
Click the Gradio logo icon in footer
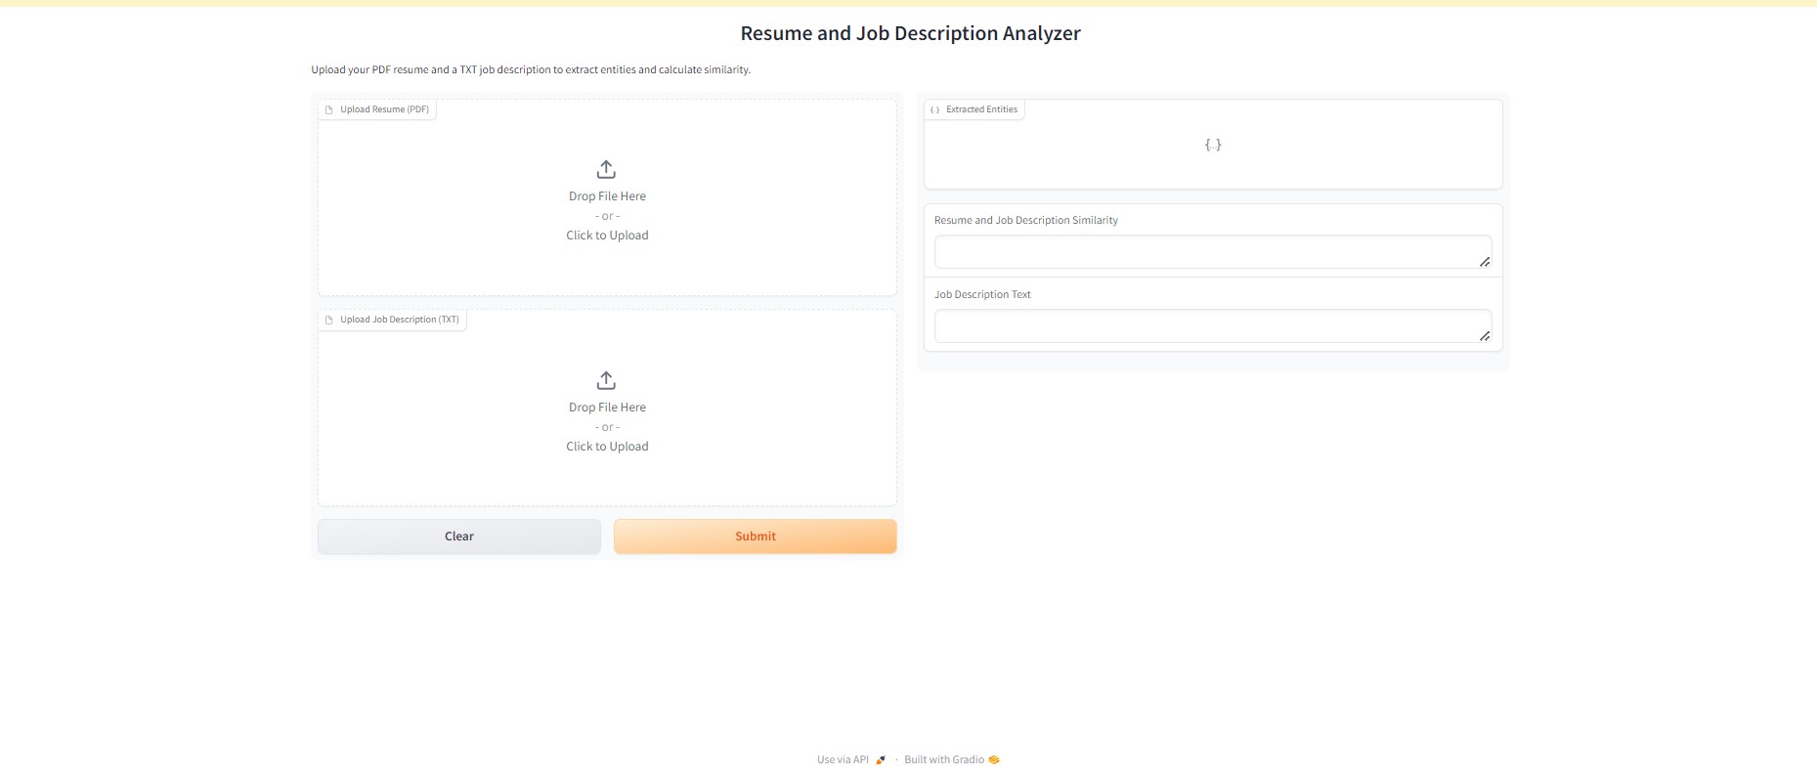[x=994, y=760]
